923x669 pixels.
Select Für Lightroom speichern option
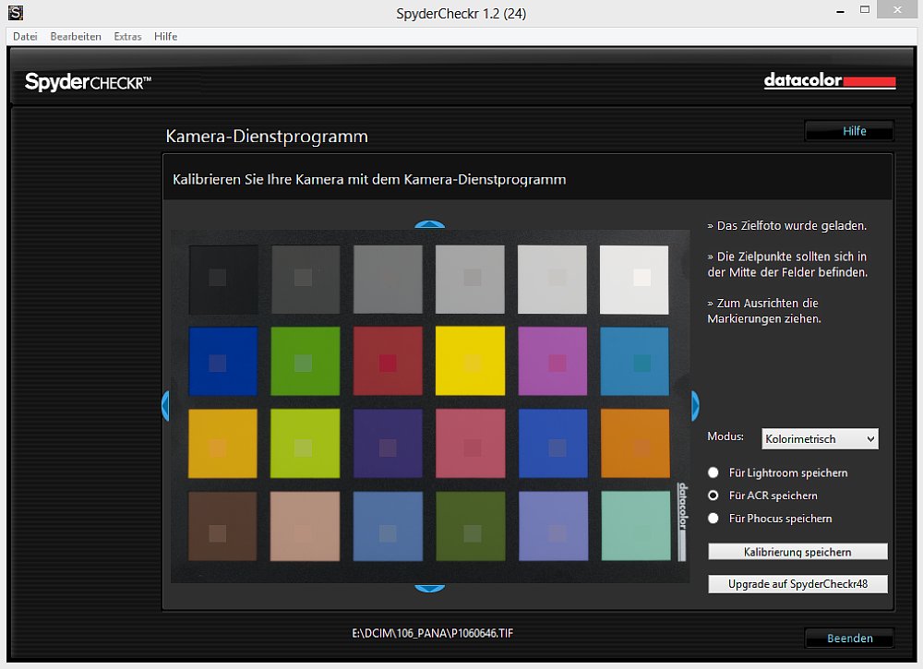click(713, 472)
